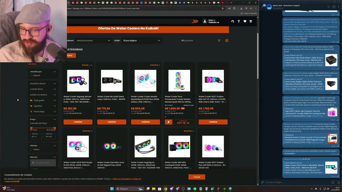
Task: Open the Ordenar Mais procurados dropdown
Action: point(93,41)
